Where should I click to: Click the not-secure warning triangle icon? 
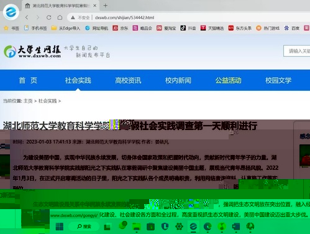73,17
